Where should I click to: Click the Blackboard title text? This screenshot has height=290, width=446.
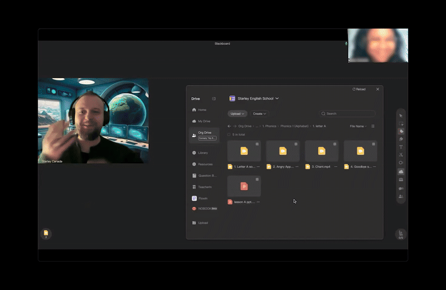click(222, 43)
